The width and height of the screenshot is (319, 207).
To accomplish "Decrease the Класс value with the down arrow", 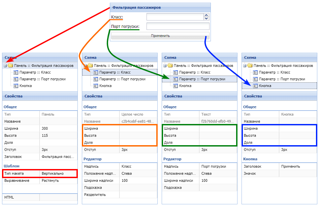I will click(x=206, y=18).
